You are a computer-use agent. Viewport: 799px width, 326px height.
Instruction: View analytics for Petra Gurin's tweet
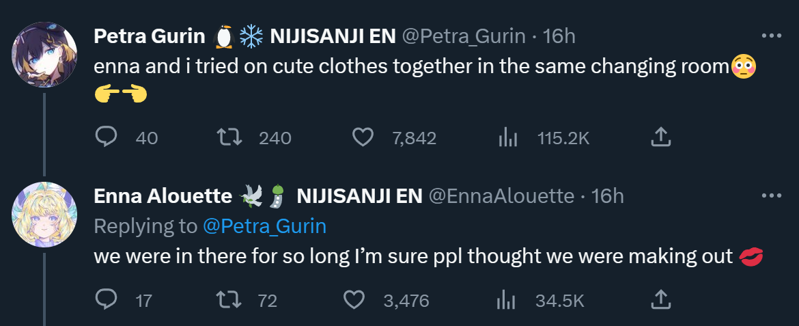[507, 138]
